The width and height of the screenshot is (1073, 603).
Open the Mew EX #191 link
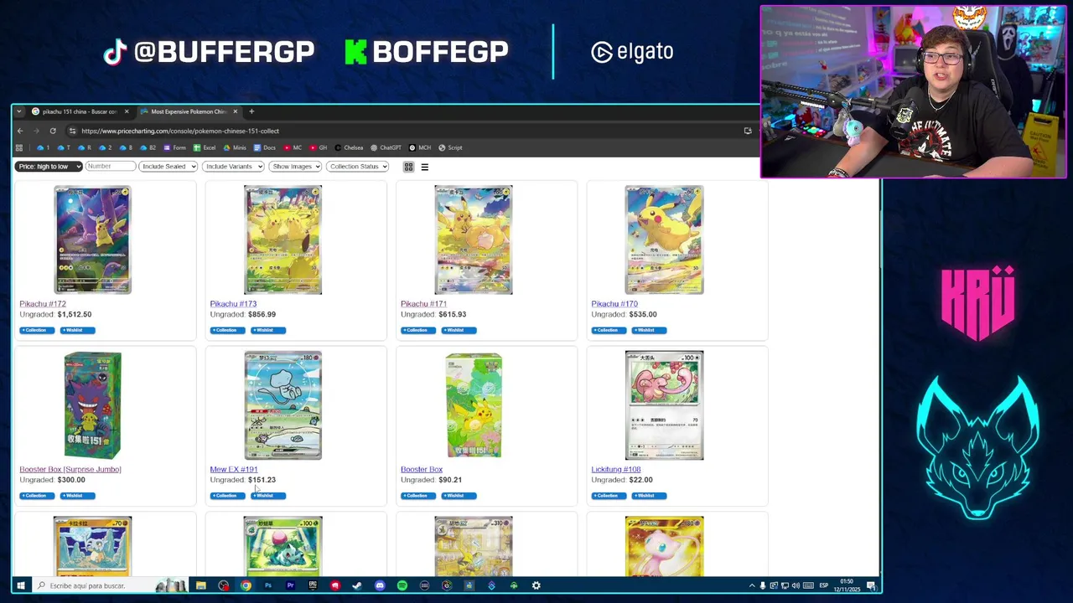234,469
